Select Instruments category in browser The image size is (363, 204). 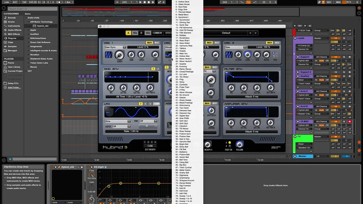coord(14,26)
